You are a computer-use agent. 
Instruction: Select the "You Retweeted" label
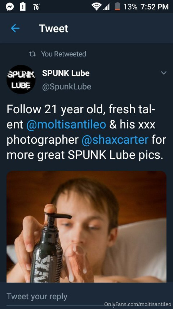point(63,54)
